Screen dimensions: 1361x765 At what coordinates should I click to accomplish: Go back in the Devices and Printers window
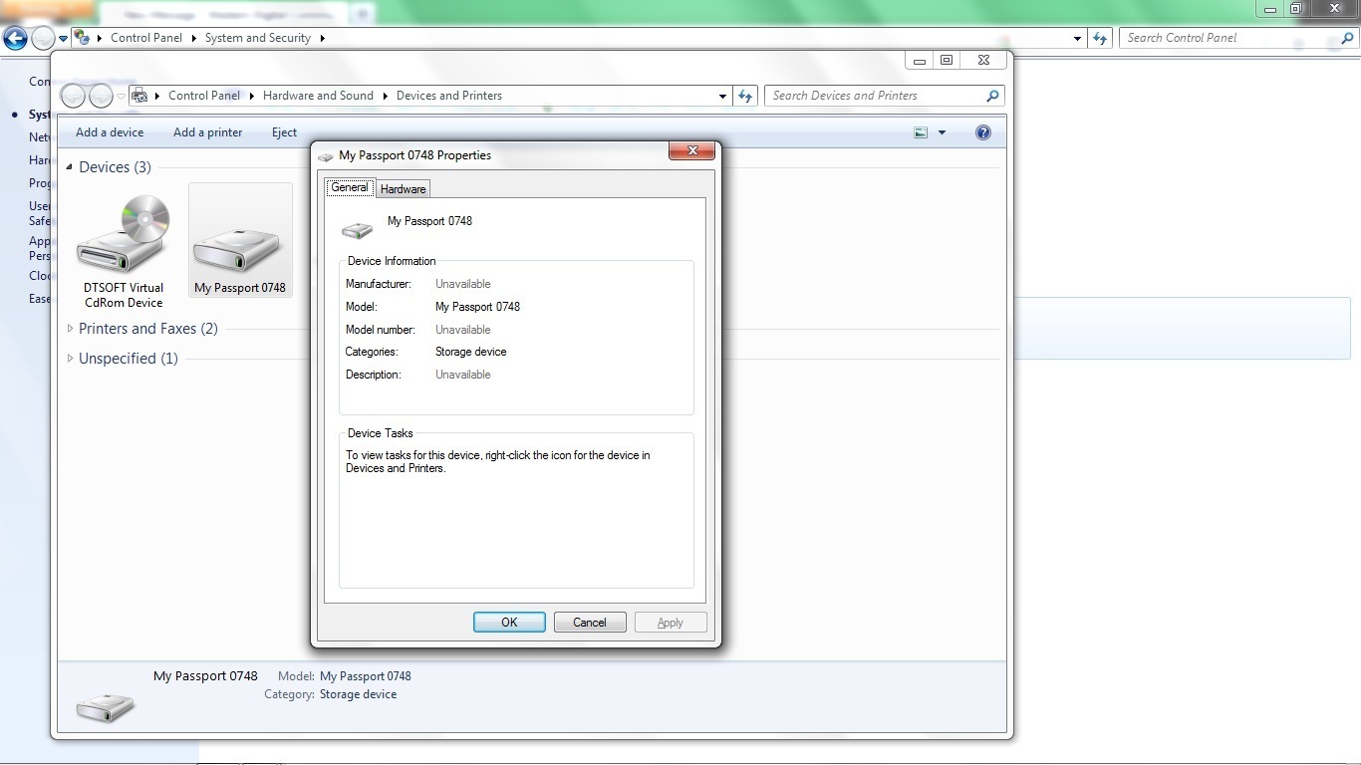click(x=73, y=96)
